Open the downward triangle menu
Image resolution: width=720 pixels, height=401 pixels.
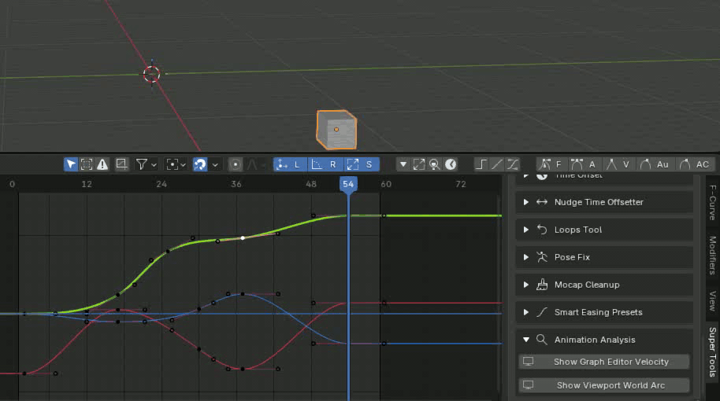pos(403,164)
